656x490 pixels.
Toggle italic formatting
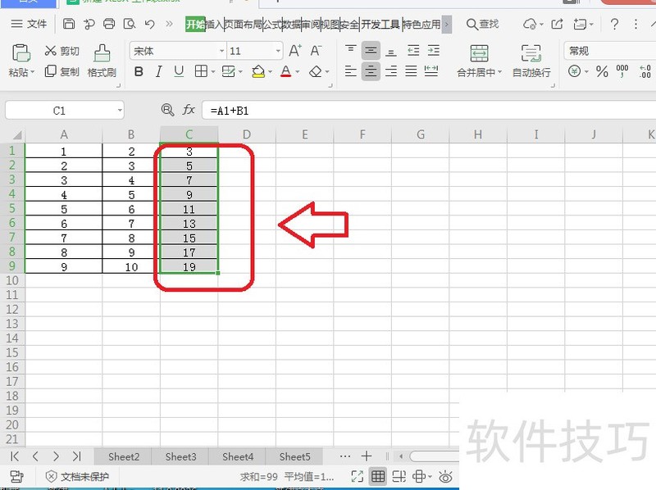(159, 72)
